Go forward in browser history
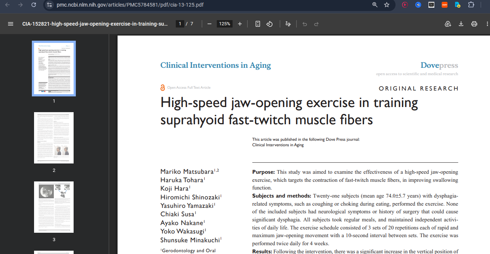This screenshot has height=254, width=490. pyautogui.click(x=21, y=5)
